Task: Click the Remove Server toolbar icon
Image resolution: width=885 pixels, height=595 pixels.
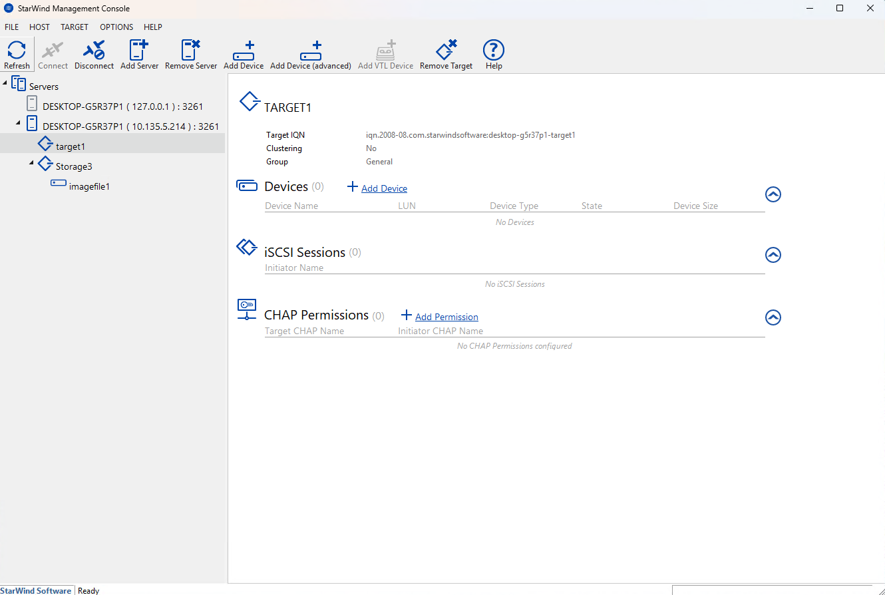Action: [x=191, y=50]
